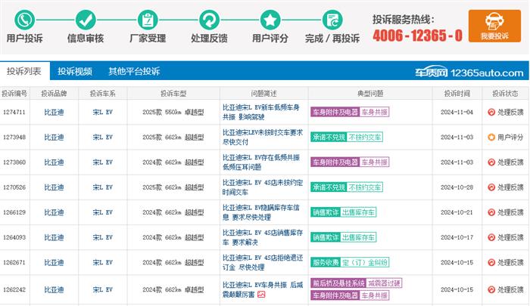Click the 处理反馈 status icon for complaint 1262671
The image size is (530, 306).
[491, 262]
